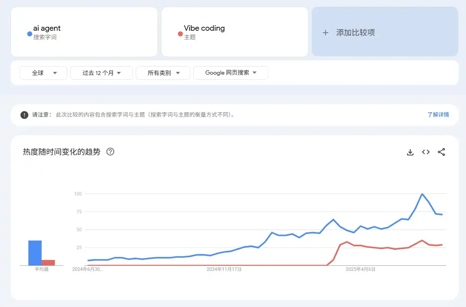Click the embed code icon
This screenshot has height=307, width=466.
(x=426, y=152)
